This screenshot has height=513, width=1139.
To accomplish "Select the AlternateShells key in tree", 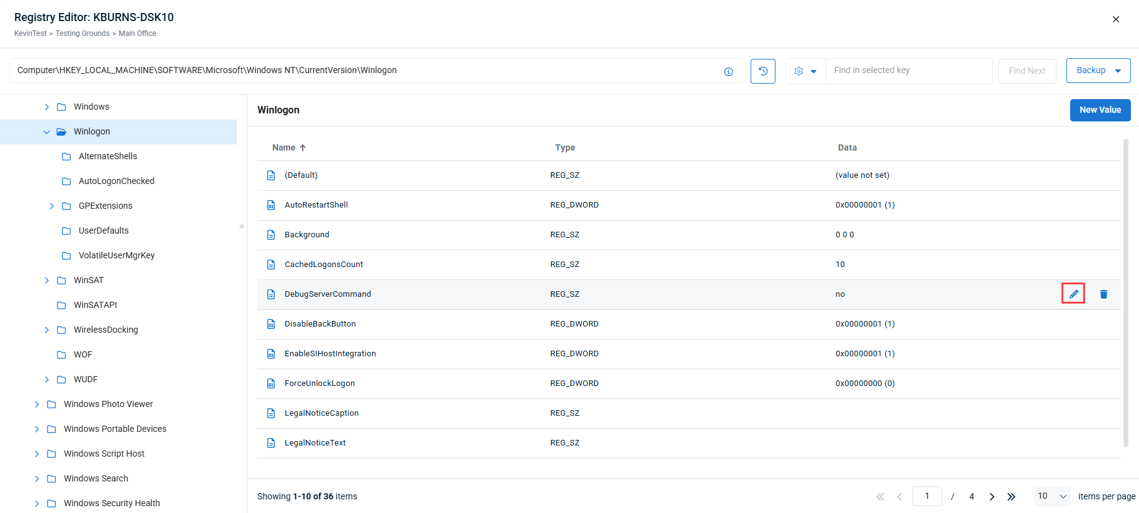I will click(x=107, y=156).
